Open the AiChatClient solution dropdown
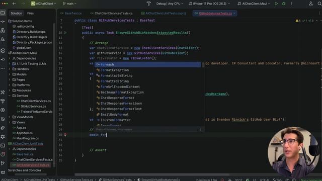Image resolution: width=322 pixels, height=181 pixels. pyautogui.click(x=43, y=4)
